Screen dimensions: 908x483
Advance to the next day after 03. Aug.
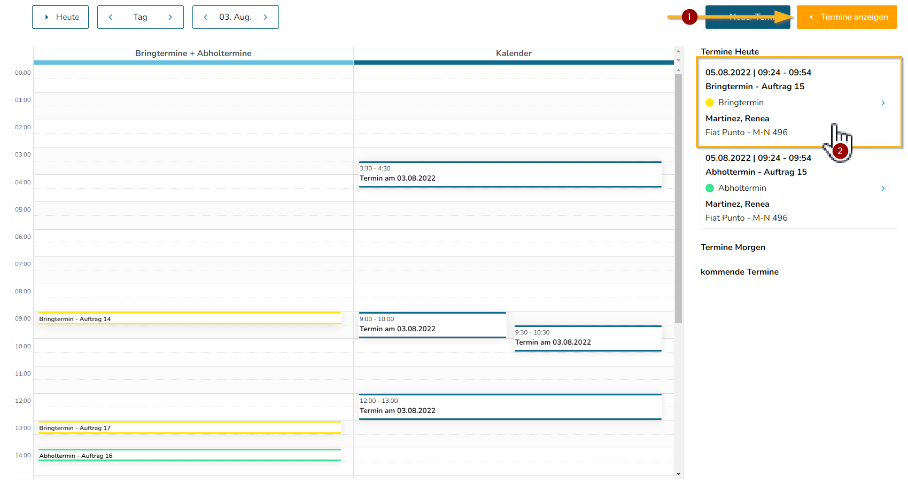tap(266, 17)
